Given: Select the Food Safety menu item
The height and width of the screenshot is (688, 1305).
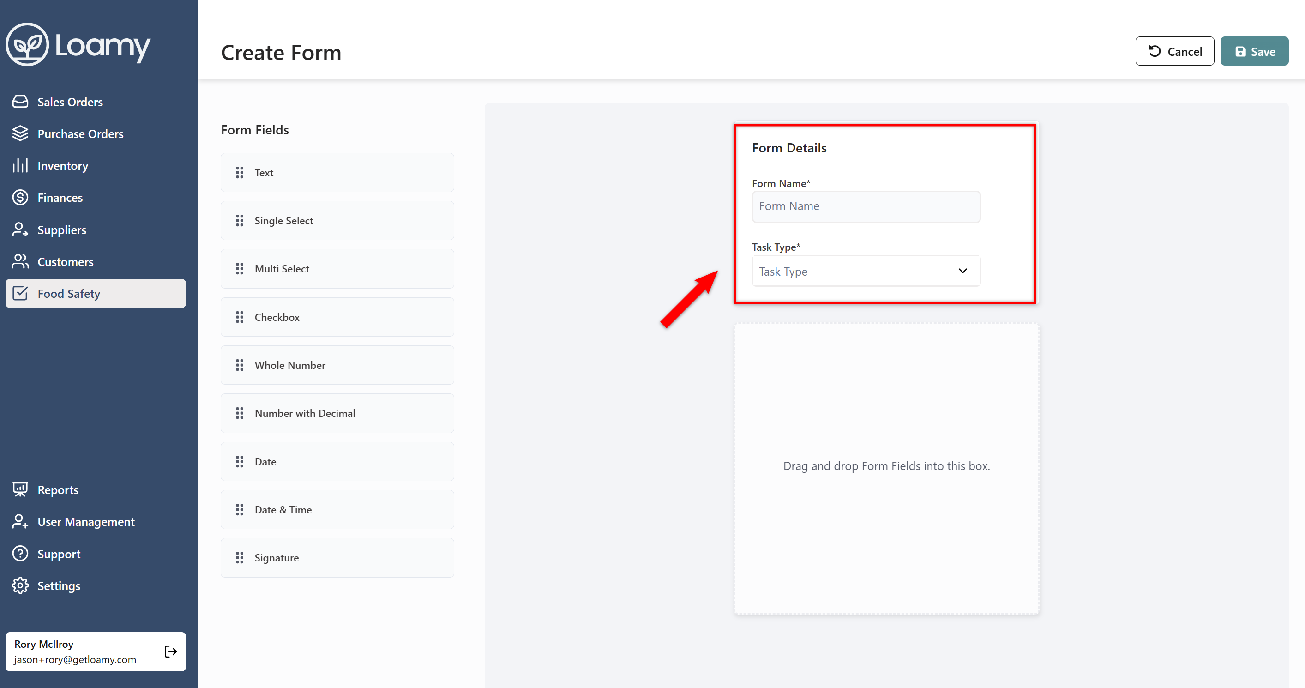Looking at the screenshot, I should pos(96,293).
